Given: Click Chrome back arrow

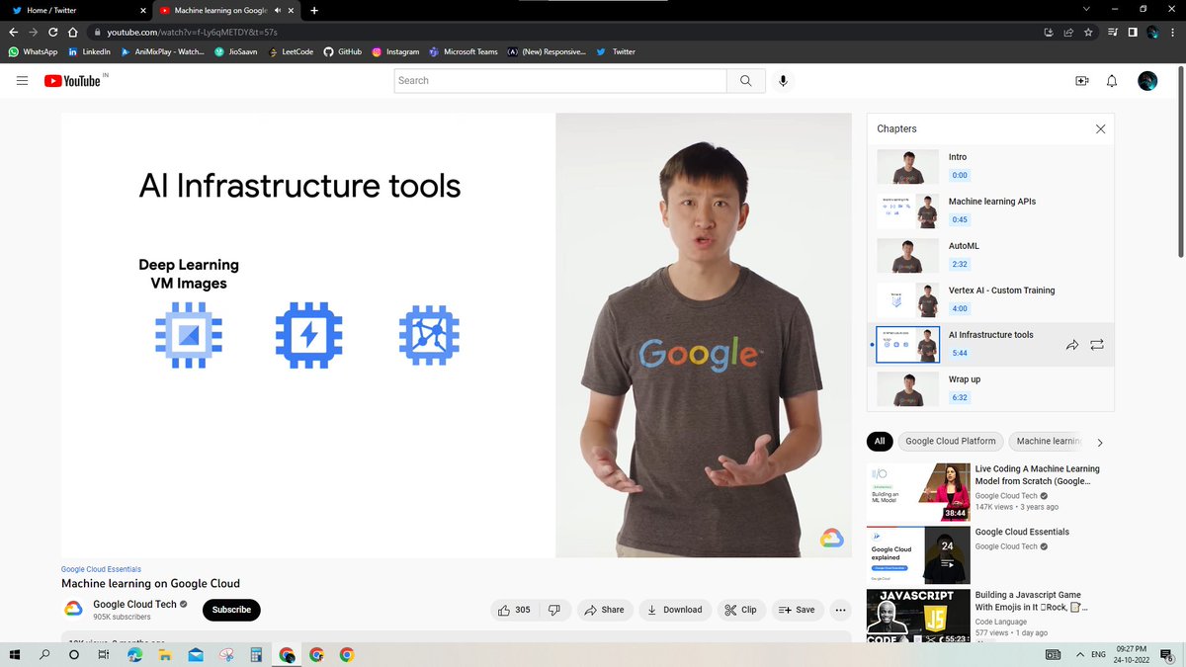Looking at the screenshot, I should point(13,32).
